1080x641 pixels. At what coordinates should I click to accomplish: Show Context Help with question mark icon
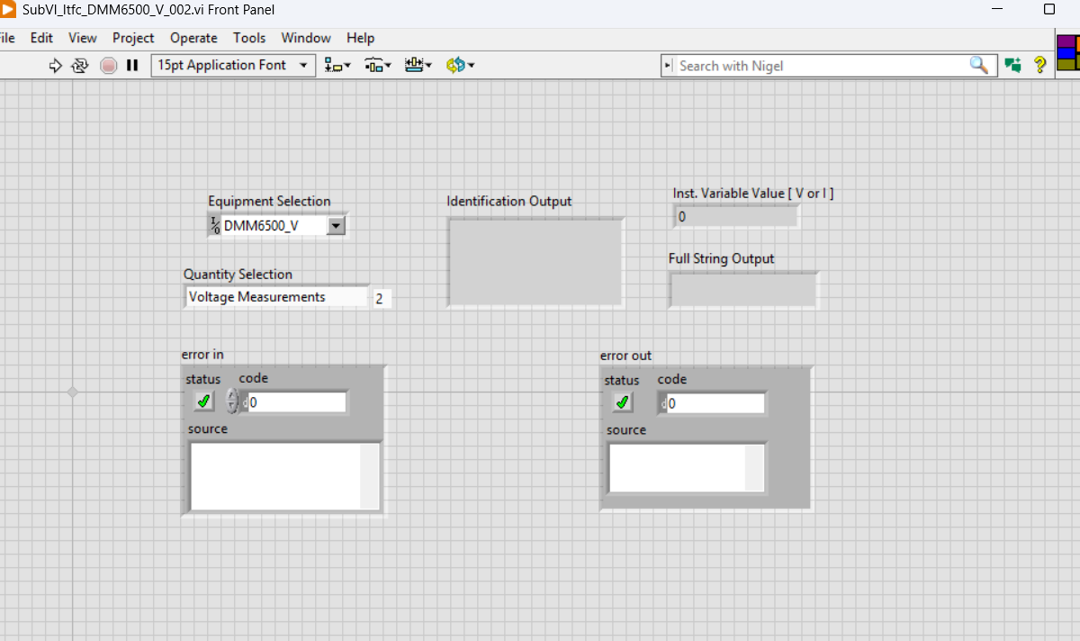pos(1039,65)
